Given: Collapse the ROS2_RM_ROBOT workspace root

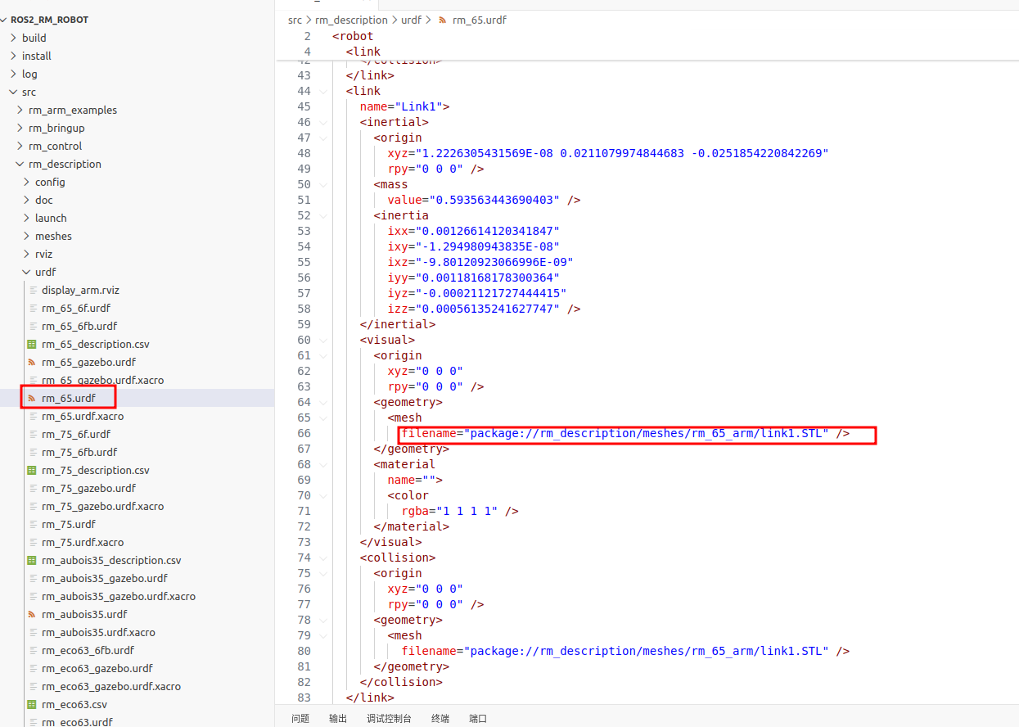Looking at the screenshot, I should pyautogui.click(x=5, y=20).
